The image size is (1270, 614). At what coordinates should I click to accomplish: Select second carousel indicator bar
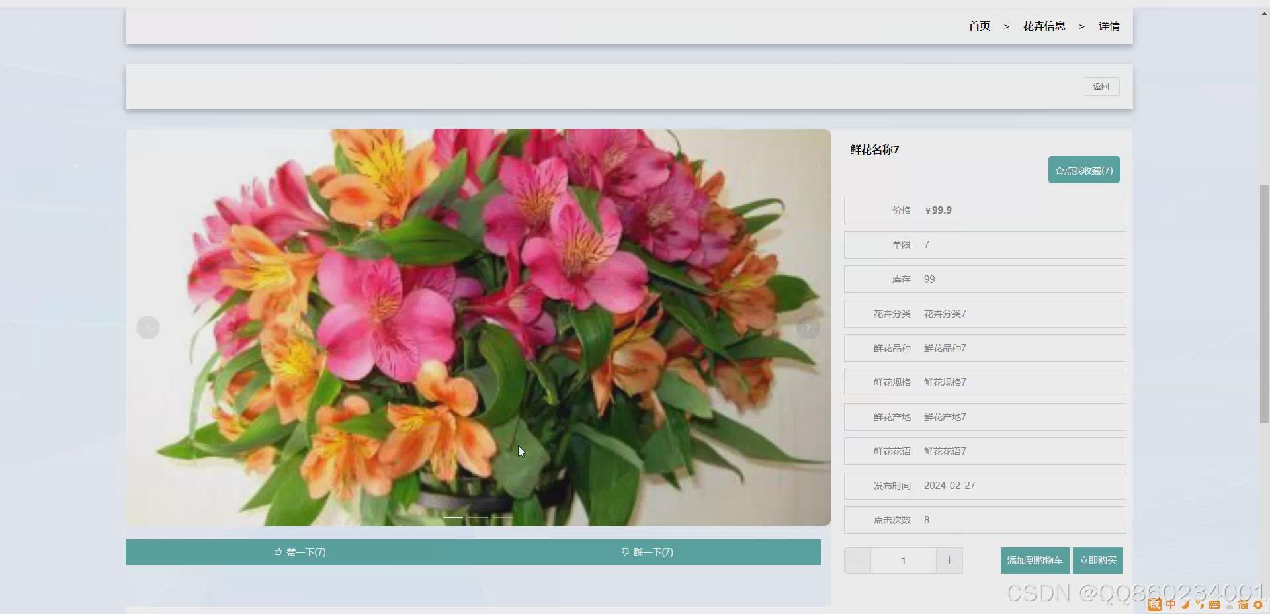[478, 517]
